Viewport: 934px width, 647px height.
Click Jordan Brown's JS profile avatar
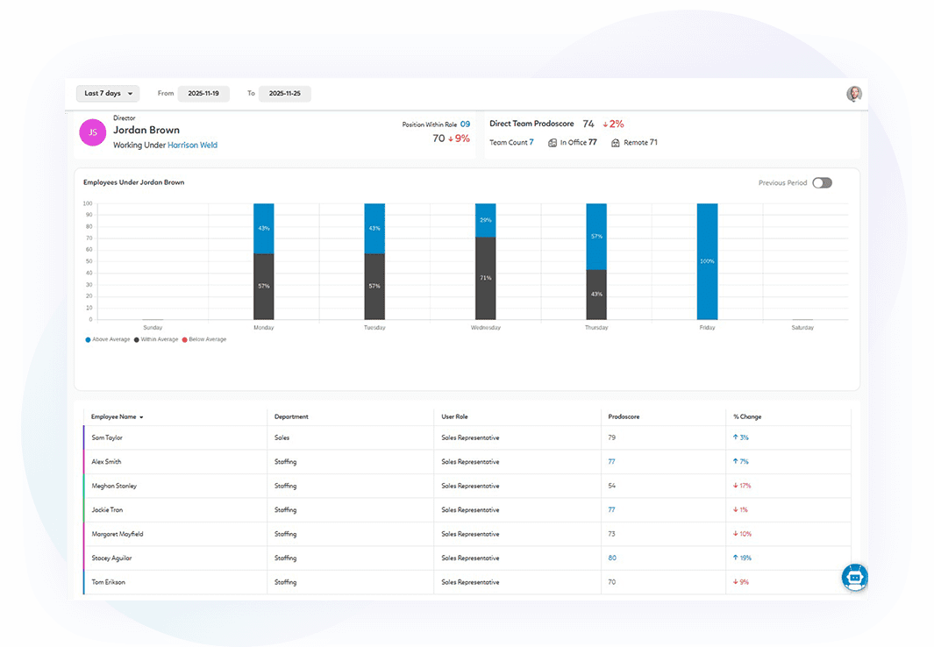92,132
